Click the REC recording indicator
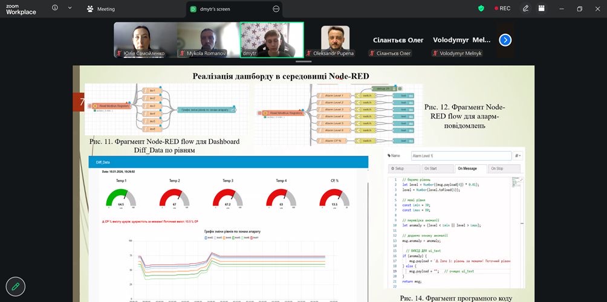This screenshot has height=302, width=607. (x=503, y=8)
